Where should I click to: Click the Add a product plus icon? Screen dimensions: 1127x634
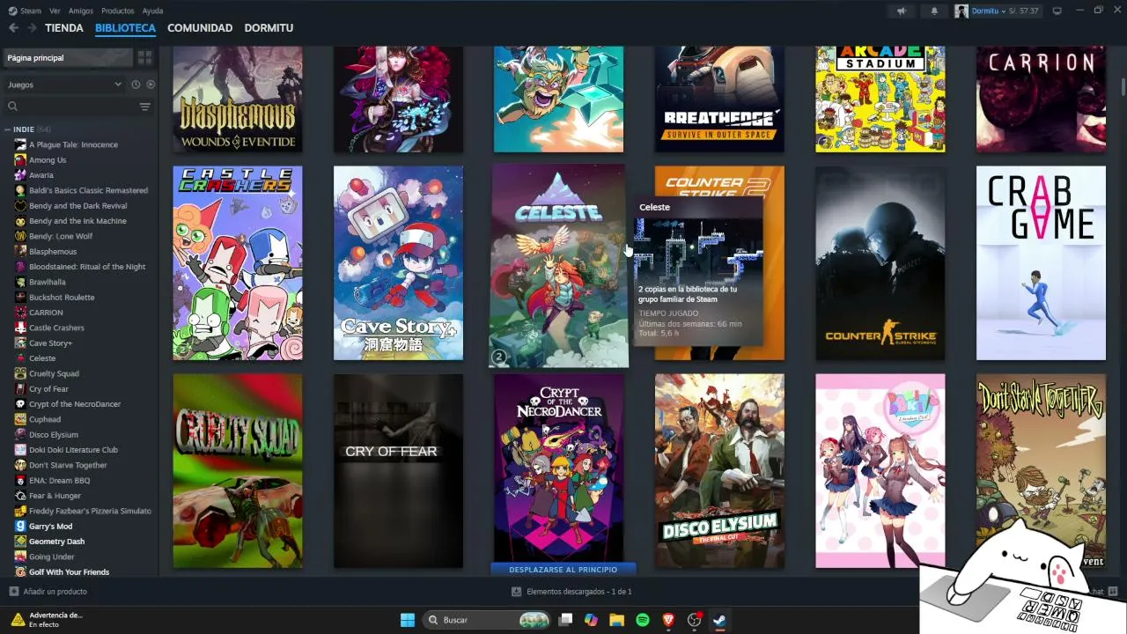13,592
